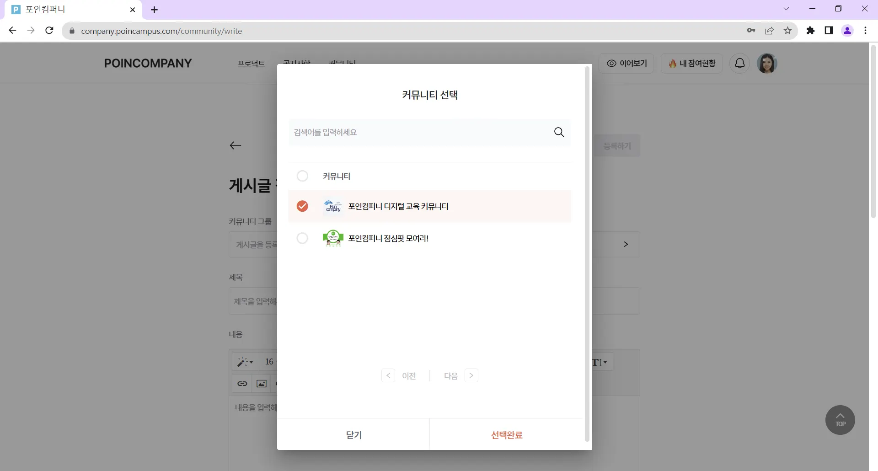Reload the current page

49,31
